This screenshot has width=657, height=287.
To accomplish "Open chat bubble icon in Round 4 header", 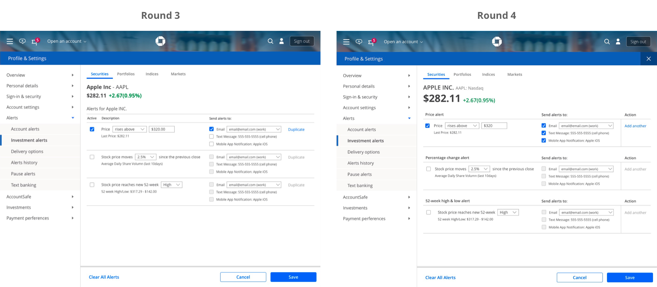I will (x=359, y=42).
